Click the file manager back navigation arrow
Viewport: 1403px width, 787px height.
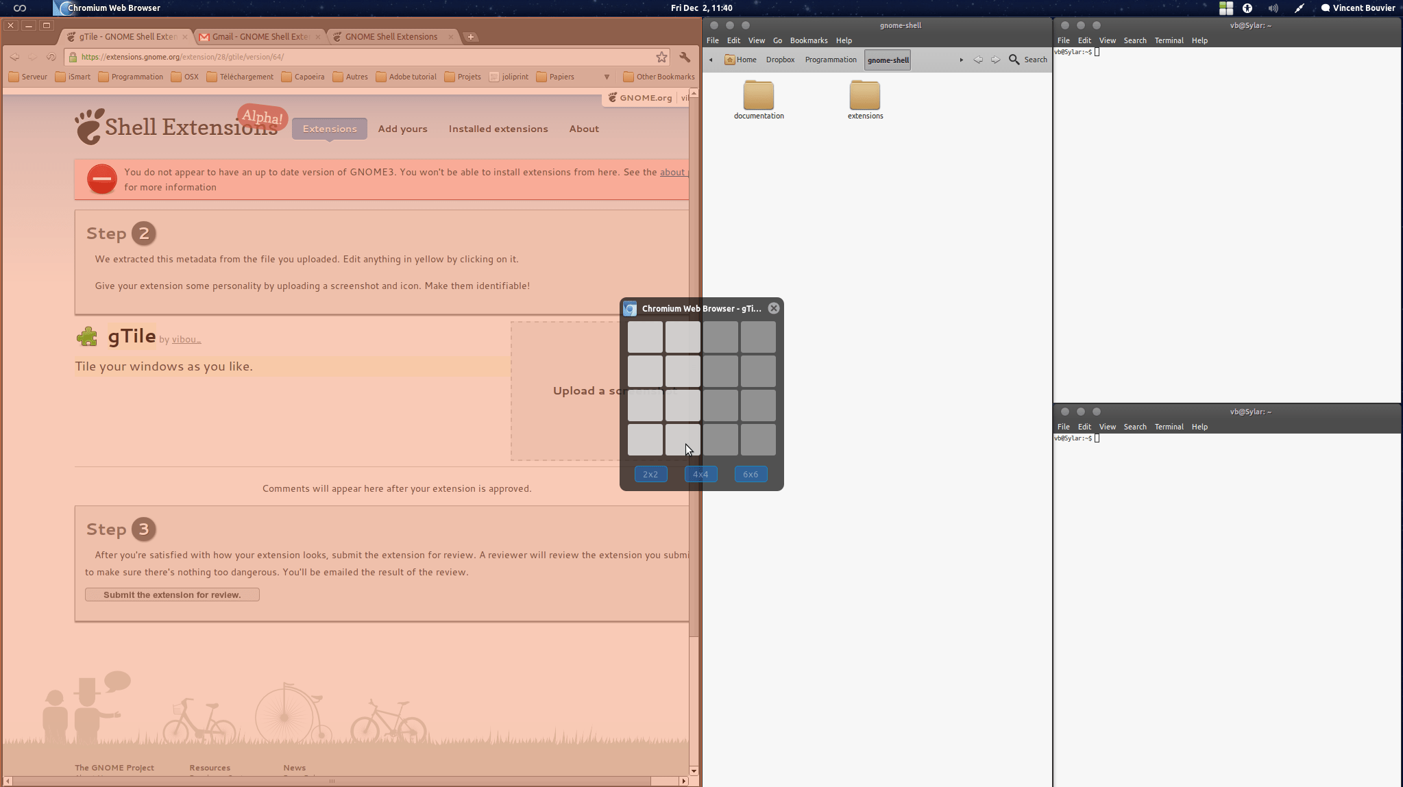click(x=978, y=60)
